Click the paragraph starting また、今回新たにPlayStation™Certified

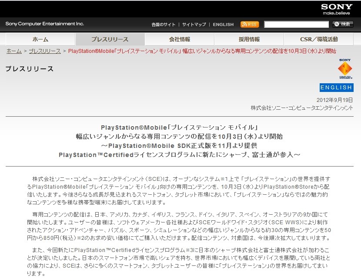click(x=179, y=262)
